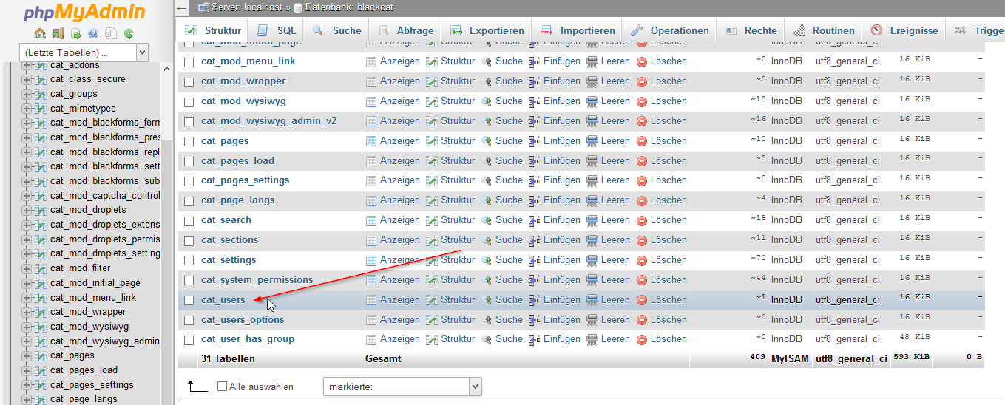Expand the cat_groups tree node
The image size is (1005, 405).
click(x=27, y=94)
